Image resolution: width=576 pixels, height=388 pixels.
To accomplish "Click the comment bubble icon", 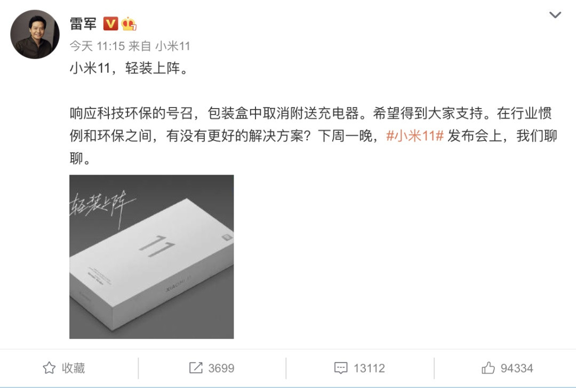I will (x=340, y=368).
